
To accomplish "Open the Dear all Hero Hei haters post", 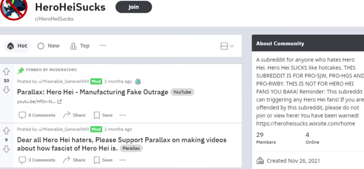I will coord(122,144).
